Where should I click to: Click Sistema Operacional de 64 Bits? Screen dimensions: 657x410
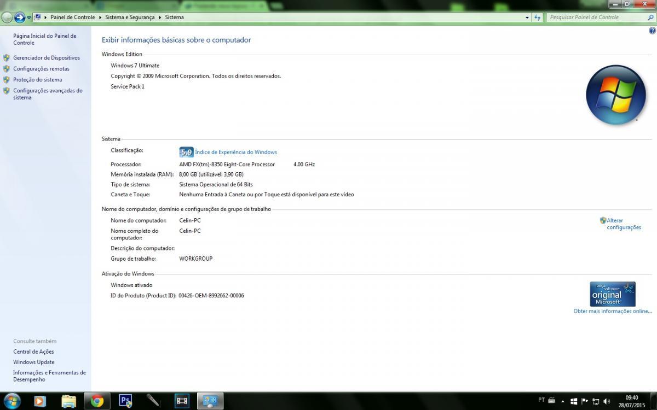click(216, 185)
